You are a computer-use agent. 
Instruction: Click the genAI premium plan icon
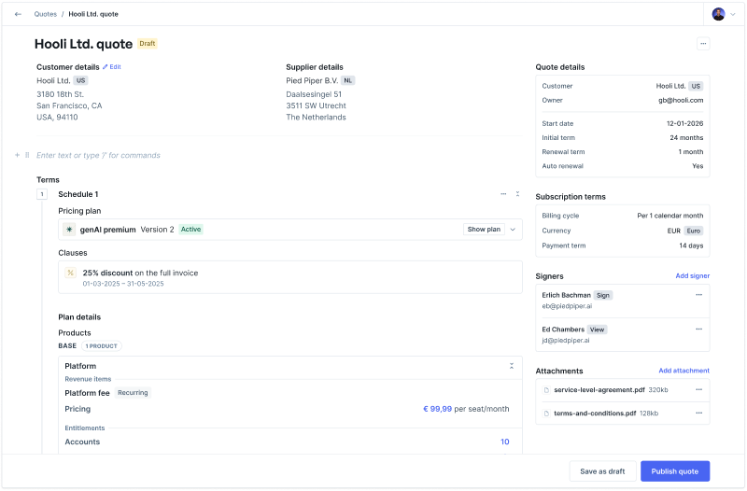(69, 230)
